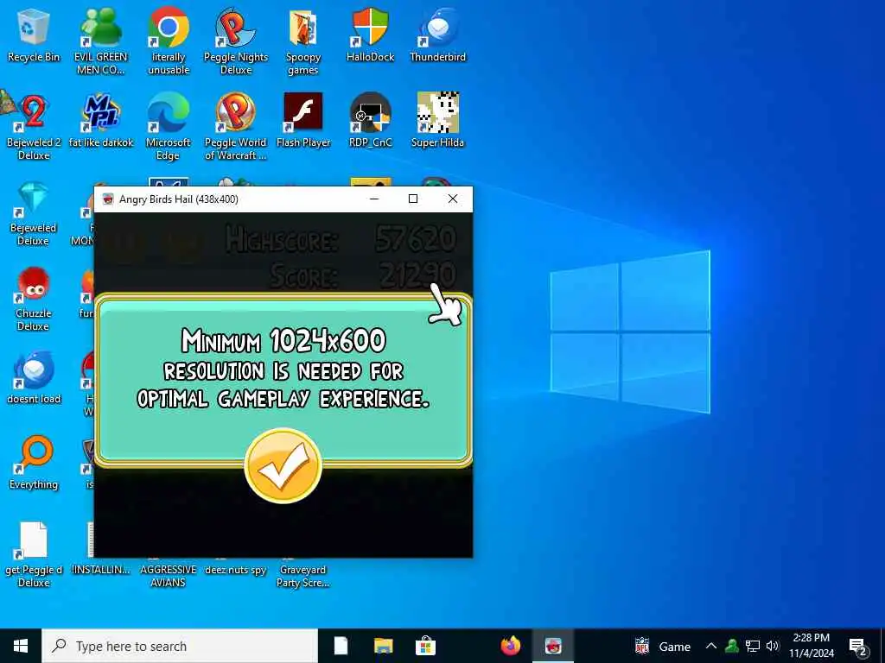Select the 'fat like darkok' desktop icon
This screenshot has height=663, width=885.
tap(101, 121)
